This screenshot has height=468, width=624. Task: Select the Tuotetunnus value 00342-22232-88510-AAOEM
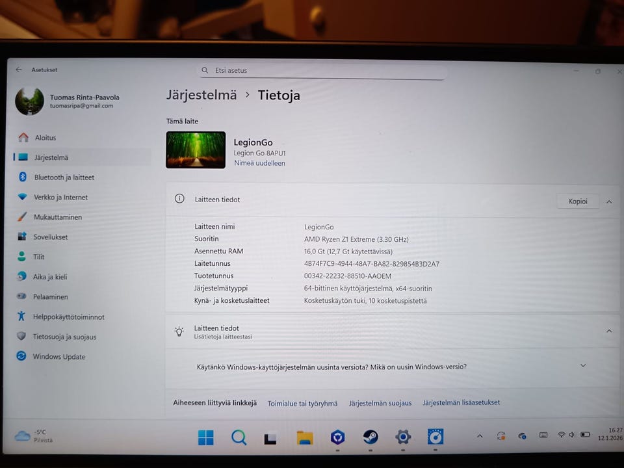point(347,276)
